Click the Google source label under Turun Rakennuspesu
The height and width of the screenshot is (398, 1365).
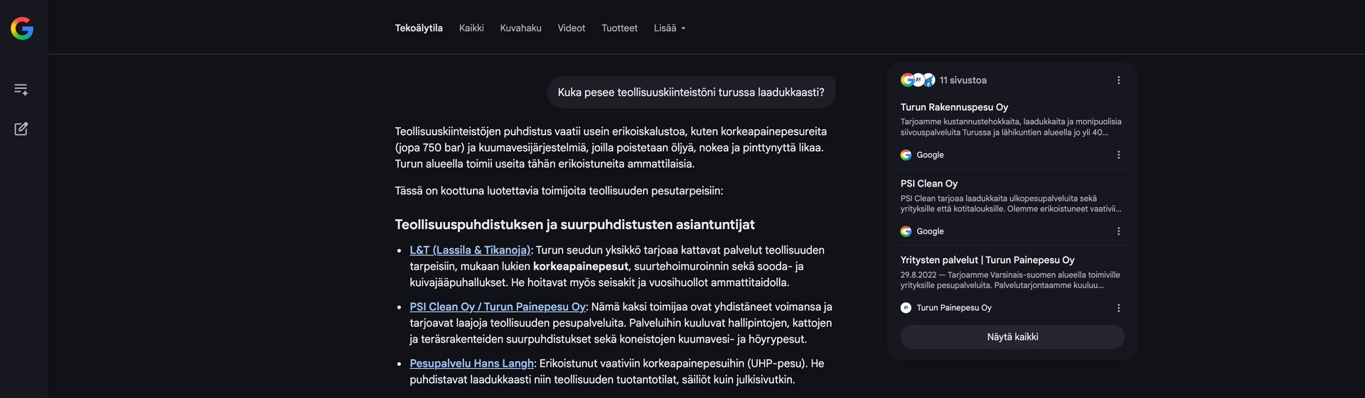coord(930,155)
